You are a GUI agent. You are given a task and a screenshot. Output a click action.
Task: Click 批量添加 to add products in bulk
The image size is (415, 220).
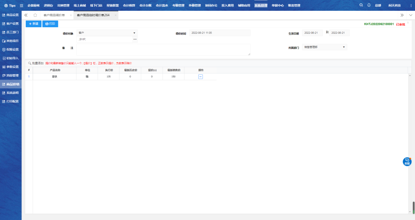[x=36, y=63]
